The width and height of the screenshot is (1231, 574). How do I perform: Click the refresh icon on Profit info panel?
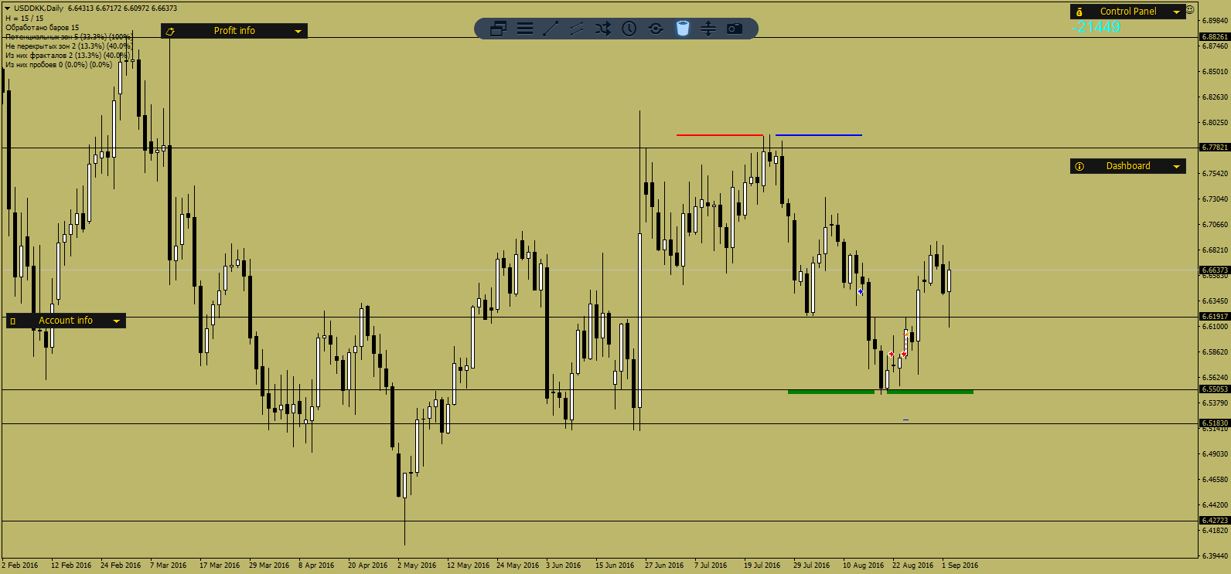click(x=170, y=31)
